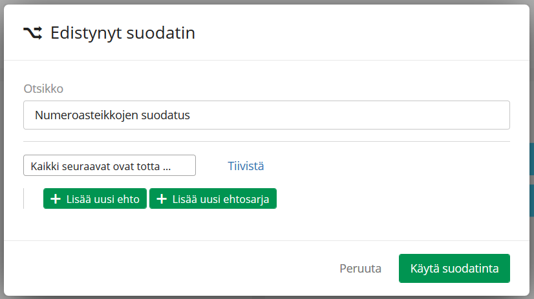This screenshot has height=299, width=534.
Task: Click the upper blue bar behind the dialog
Action: [531, 159]
